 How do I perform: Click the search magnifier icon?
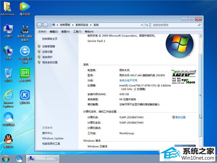pos(199,25)
